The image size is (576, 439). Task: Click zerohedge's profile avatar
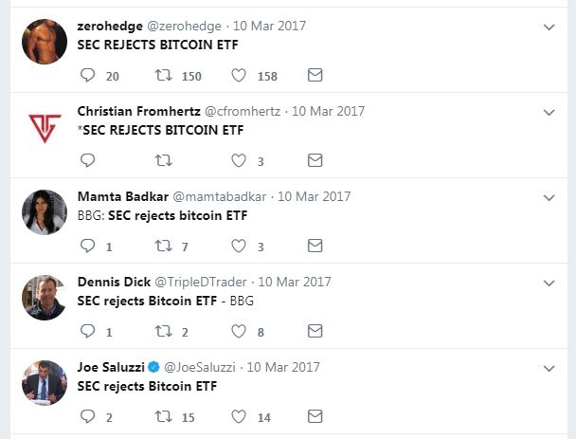[45, 42]
